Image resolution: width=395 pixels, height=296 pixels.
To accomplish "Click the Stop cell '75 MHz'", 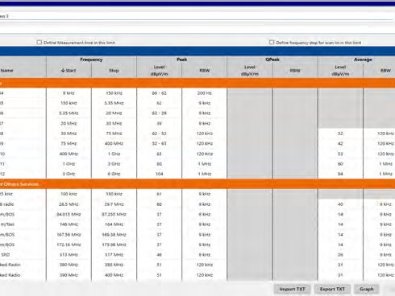I will click(114, 134).
